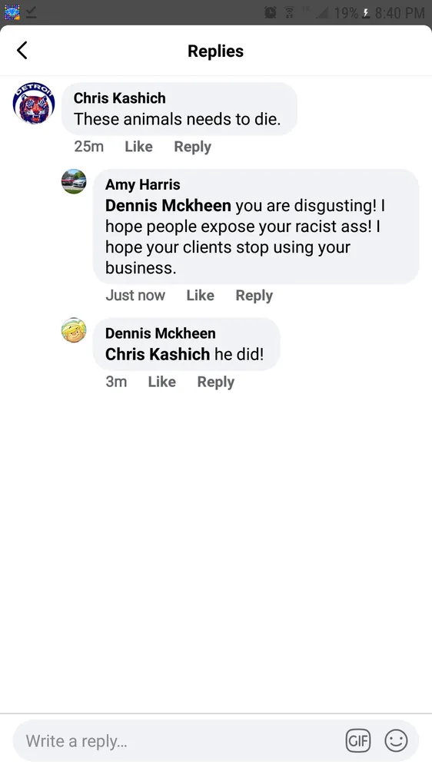Open the GIF picker icon

click(358, 740)
